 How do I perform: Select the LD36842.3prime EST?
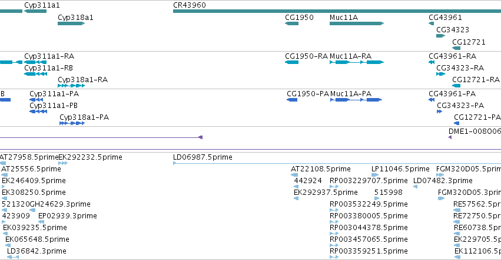point(13,257)
